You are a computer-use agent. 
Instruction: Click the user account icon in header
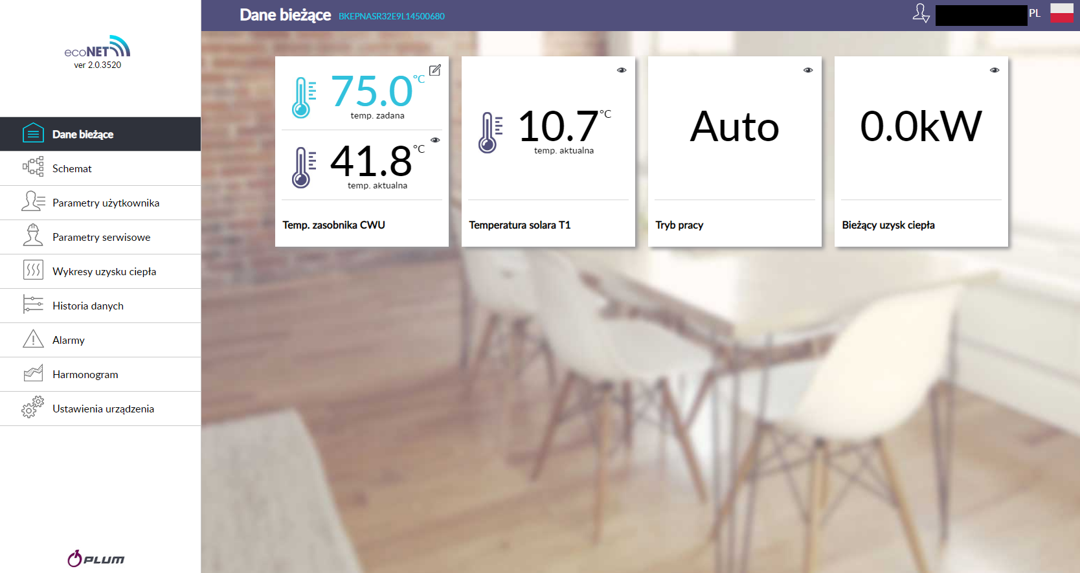point(921,14)
